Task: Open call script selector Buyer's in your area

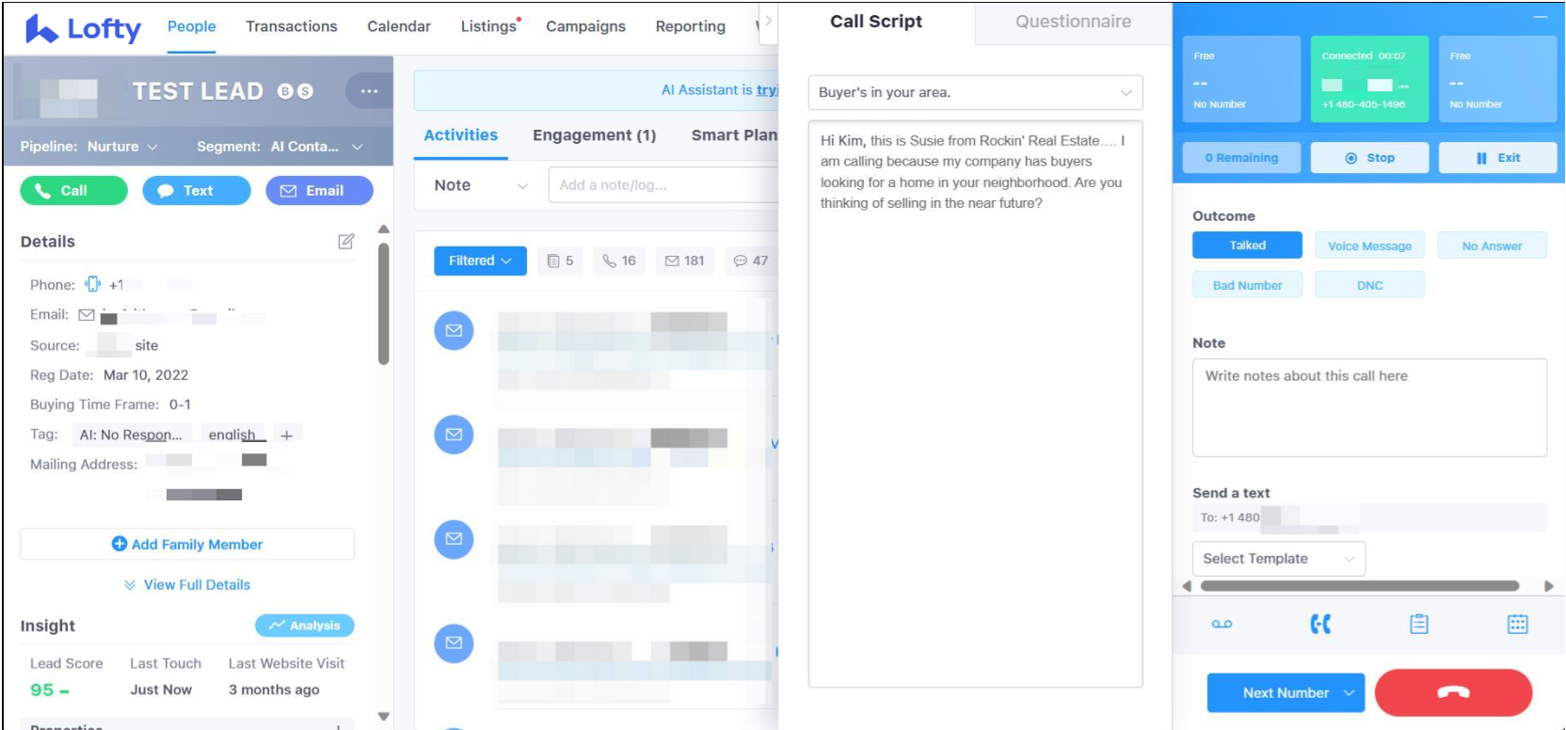Action: 975,92
